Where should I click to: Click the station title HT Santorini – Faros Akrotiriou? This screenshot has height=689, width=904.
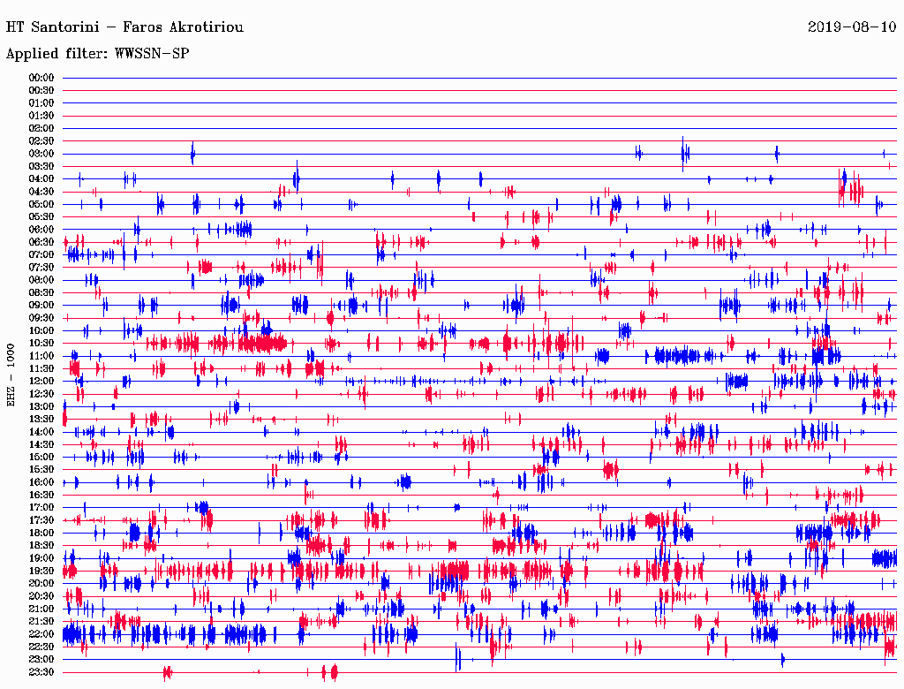click(124, 27)
